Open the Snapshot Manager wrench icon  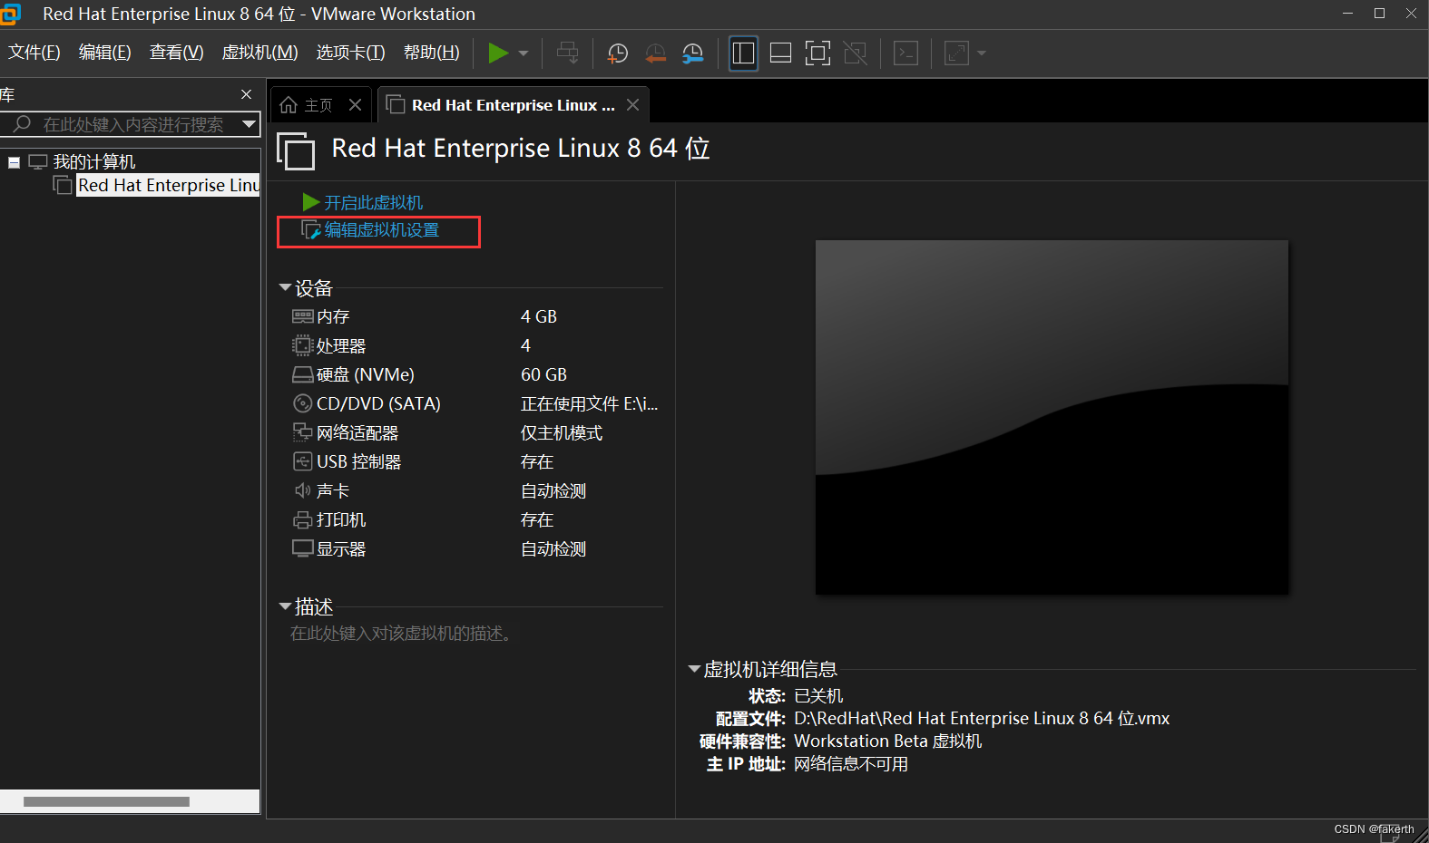point(693,53)
